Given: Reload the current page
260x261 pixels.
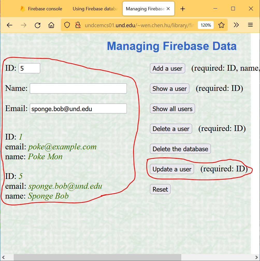Looking at the screenshot, I should (x=38, y=25).
